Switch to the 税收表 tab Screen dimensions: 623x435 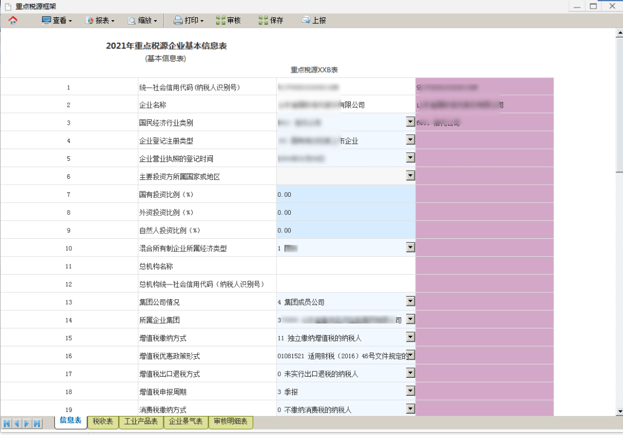pyautogui.click(x=103, y=422)
